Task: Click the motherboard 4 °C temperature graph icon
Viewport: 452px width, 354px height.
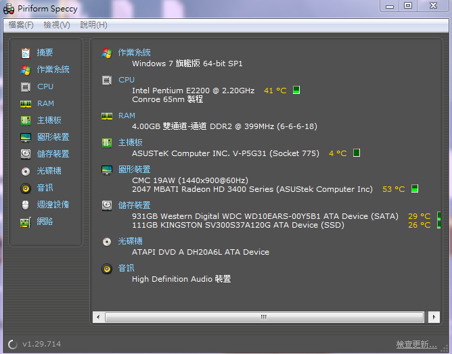Action: [357, 153]
